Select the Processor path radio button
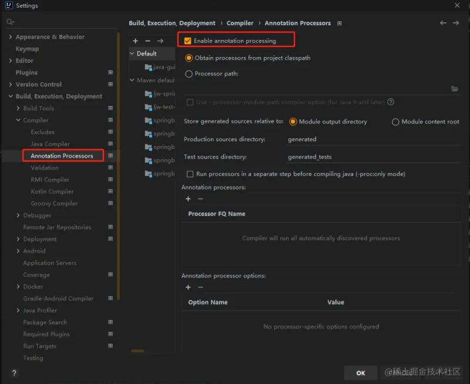 [x=189, y=74]
